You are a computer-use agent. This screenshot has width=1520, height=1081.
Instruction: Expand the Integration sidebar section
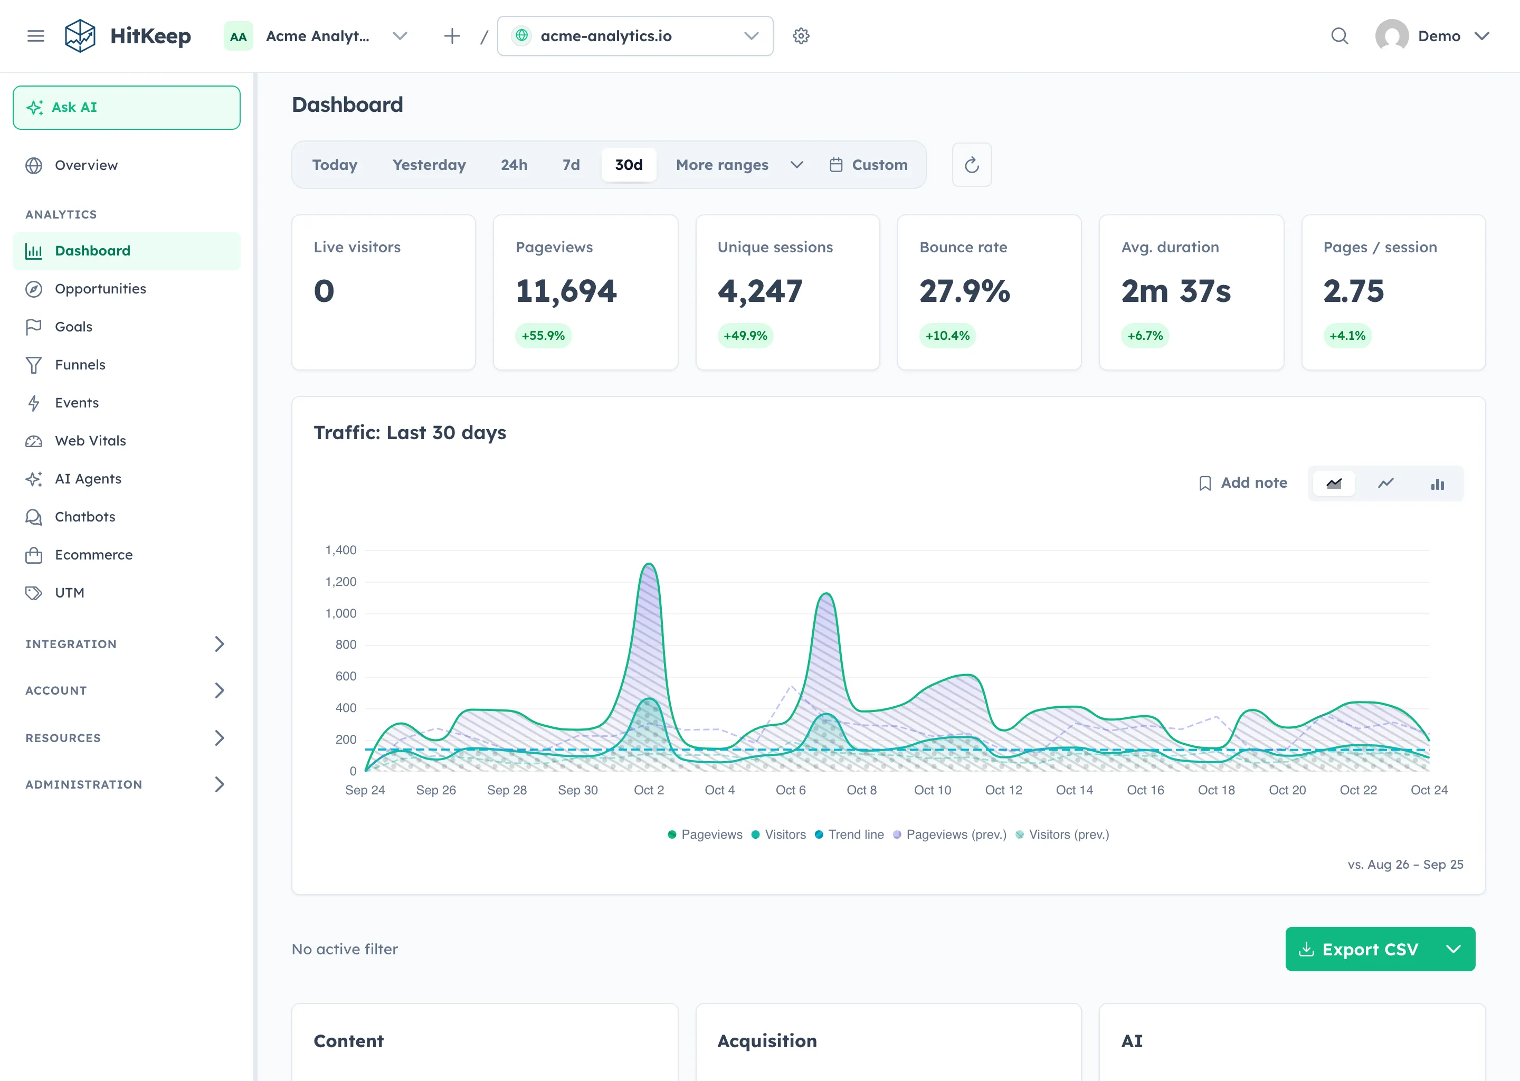click(126, 643)
